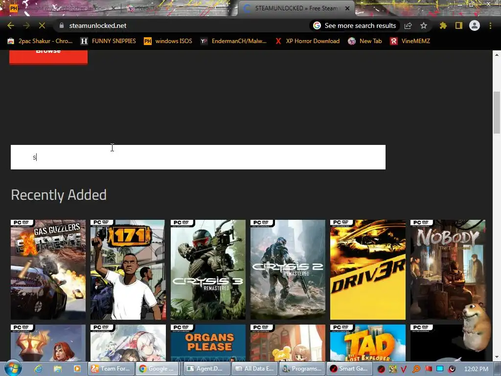The image size is (501, 376).
Task: Click the See more search results chip
Action: (355, 25)
